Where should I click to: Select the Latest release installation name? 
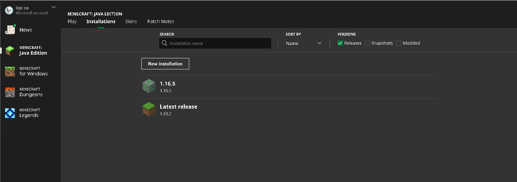click(178, 107)
